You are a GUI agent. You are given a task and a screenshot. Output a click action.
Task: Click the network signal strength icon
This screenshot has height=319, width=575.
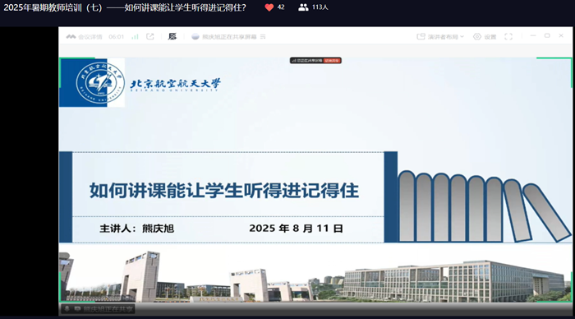(x=135, y=37)
